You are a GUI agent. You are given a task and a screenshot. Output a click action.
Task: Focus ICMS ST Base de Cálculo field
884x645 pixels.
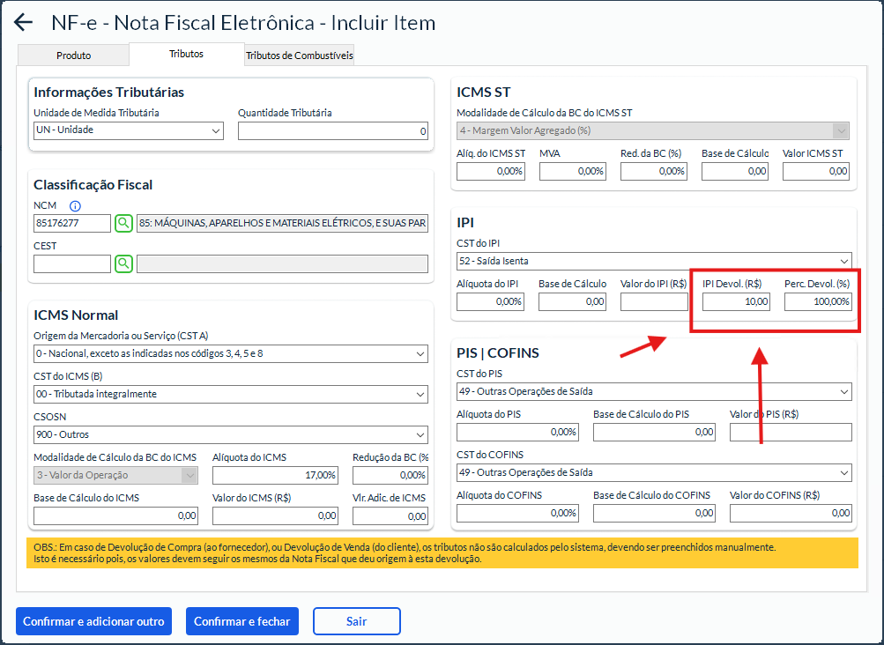click(735, 172)
